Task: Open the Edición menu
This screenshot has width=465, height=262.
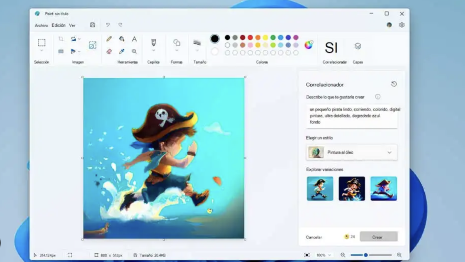Action: click(58, 25)
